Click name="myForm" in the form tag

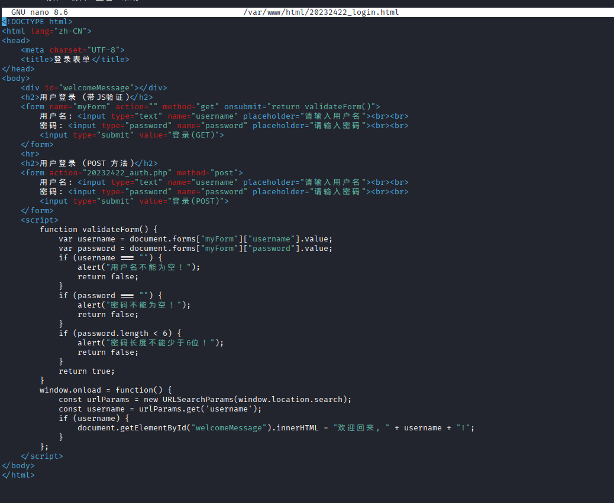tap(80, 107)
